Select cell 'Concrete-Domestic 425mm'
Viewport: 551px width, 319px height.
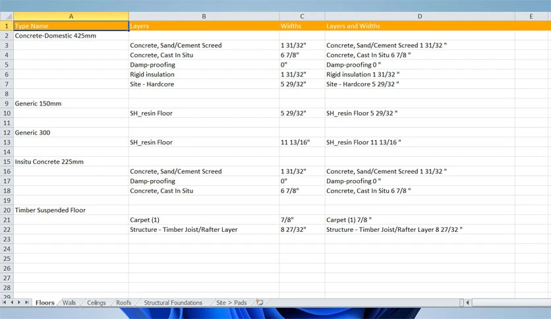[71, 36]
